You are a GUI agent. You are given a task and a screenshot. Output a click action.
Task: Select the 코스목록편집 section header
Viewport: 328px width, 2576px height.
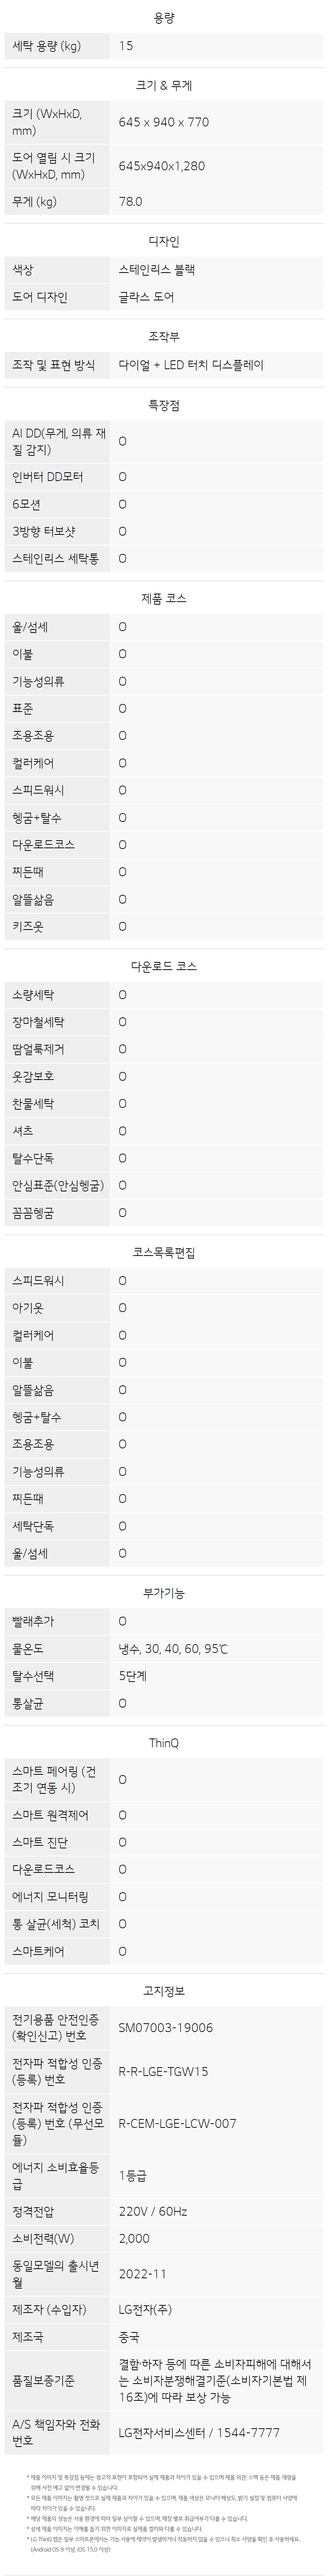pos(164,1252)
